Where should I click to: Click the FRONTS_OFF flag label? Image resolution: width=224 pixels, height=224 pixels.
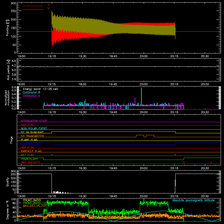(29, 159)
